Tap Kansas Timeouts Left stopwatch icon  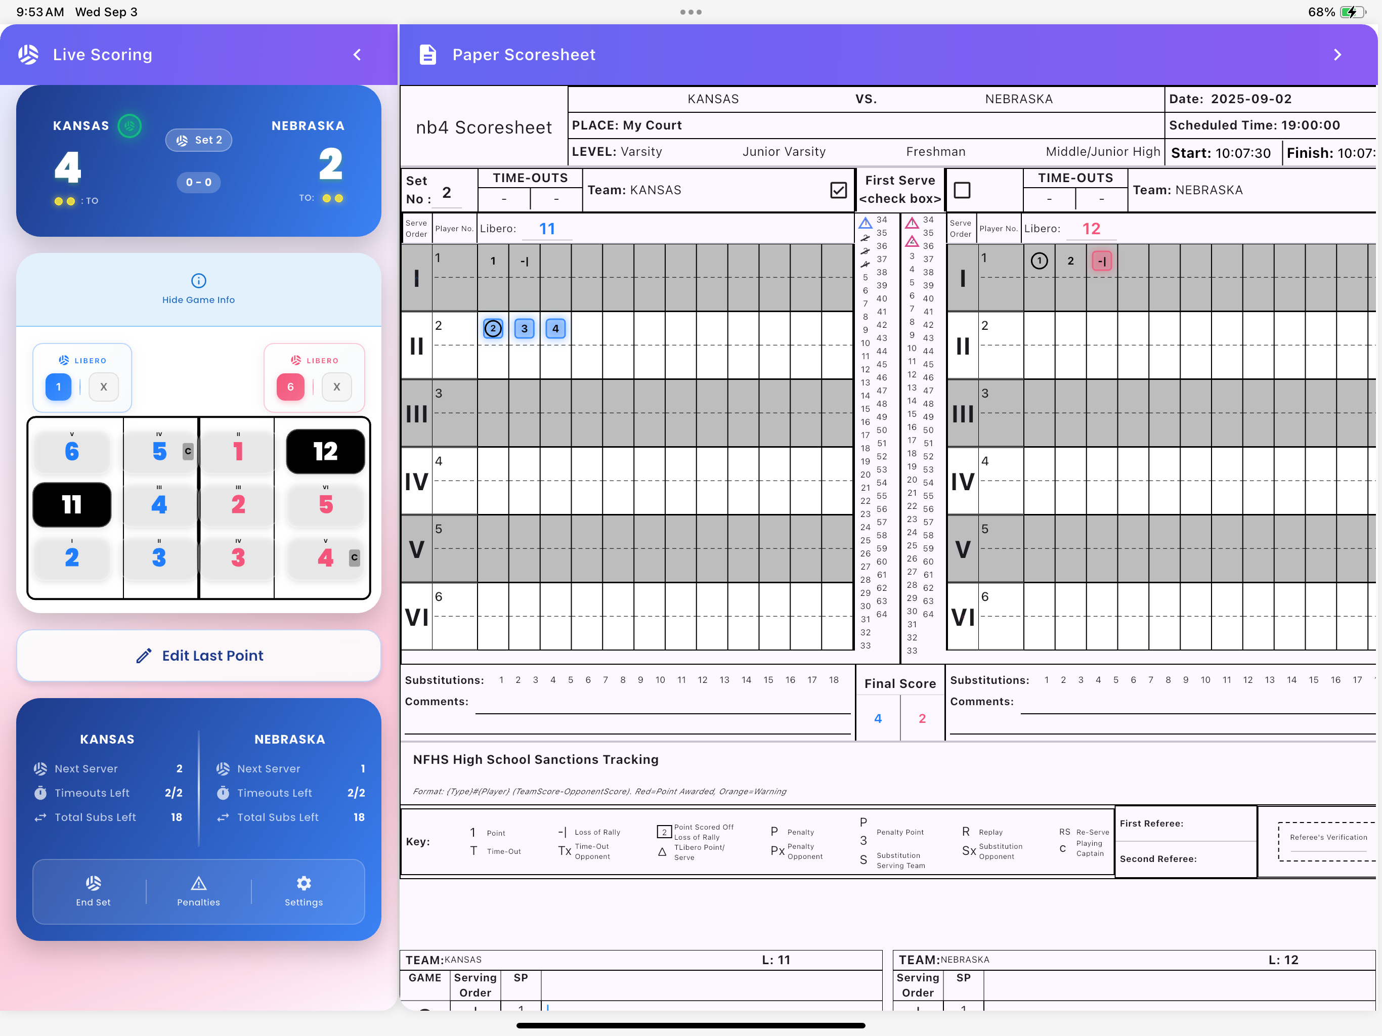(40, 793)
